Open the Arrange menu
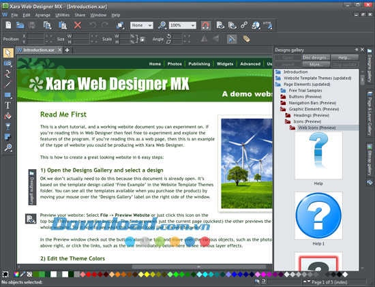 [43, 15]
